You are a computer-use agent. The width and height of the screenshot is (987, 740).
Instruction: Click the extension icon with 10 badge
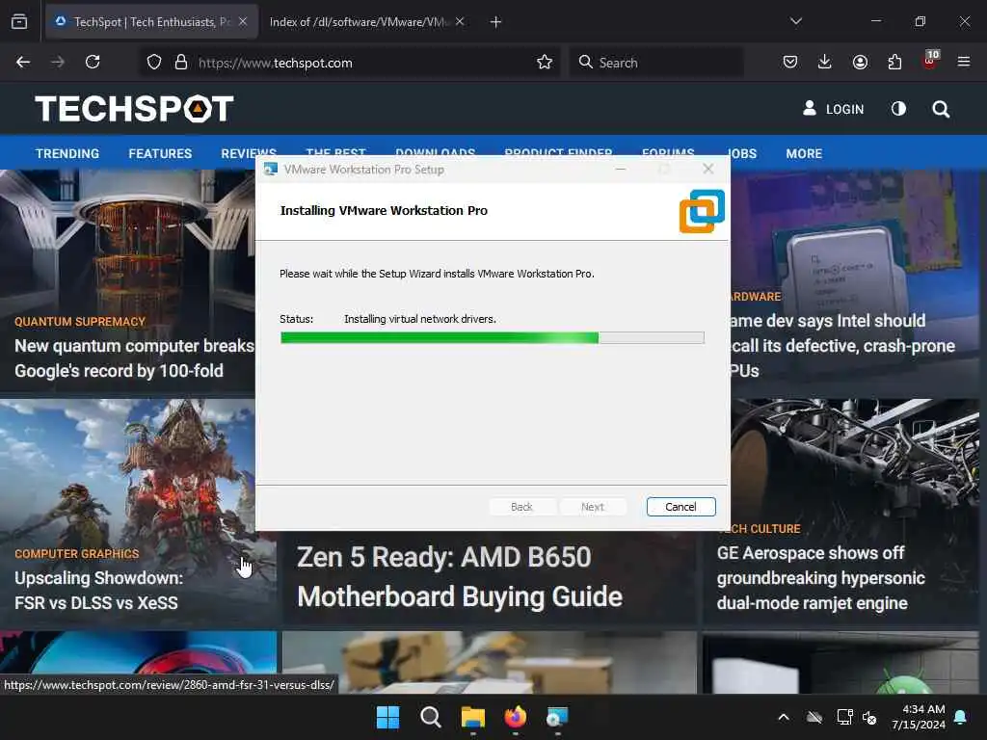[930, 60]
